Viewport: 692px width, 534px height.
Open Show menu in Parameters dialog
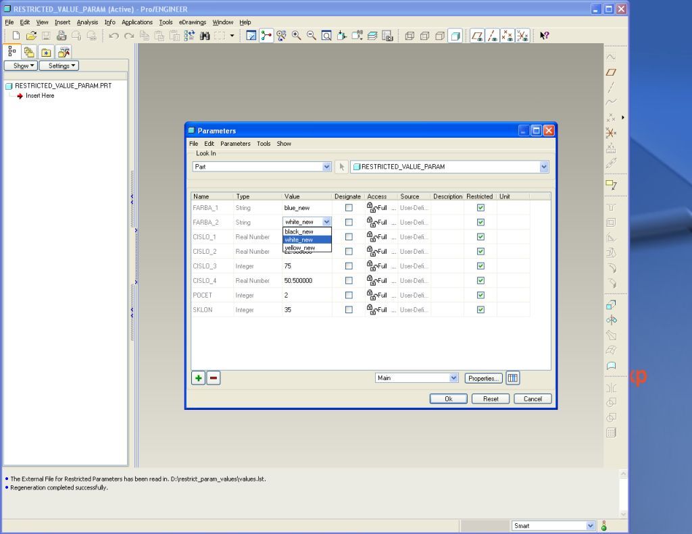pos(284,144)
